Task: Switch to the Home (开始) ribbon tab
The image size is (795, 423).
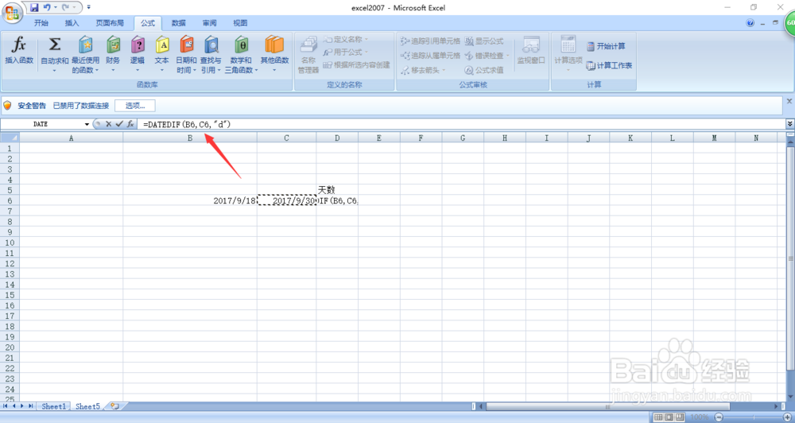Action: pyautogui.click(x=41, y=23)
